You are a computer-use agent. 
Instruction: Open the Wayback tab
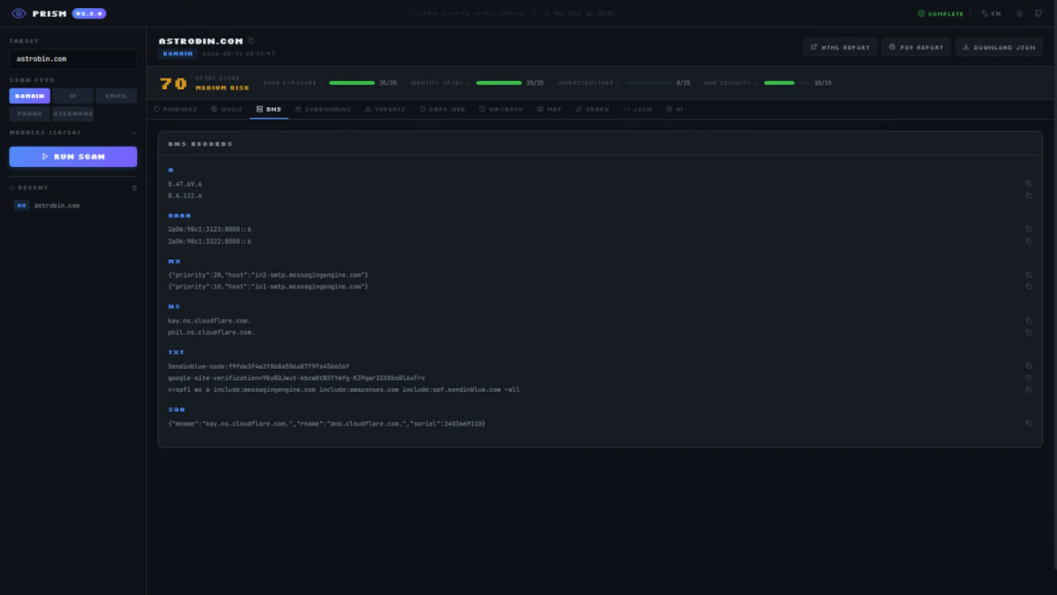tap(501, 109)
